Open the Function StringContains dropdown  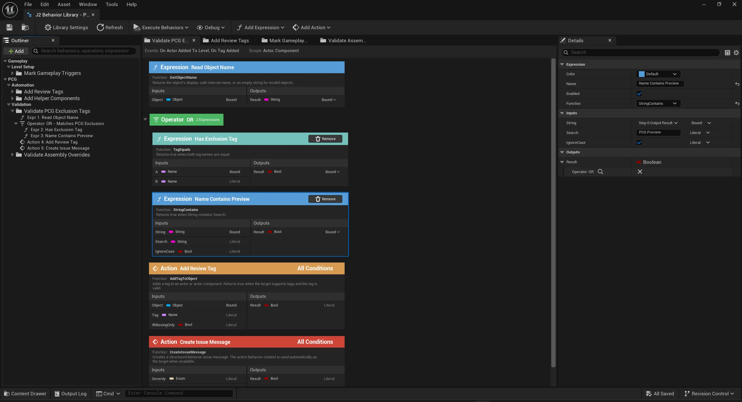658,103
